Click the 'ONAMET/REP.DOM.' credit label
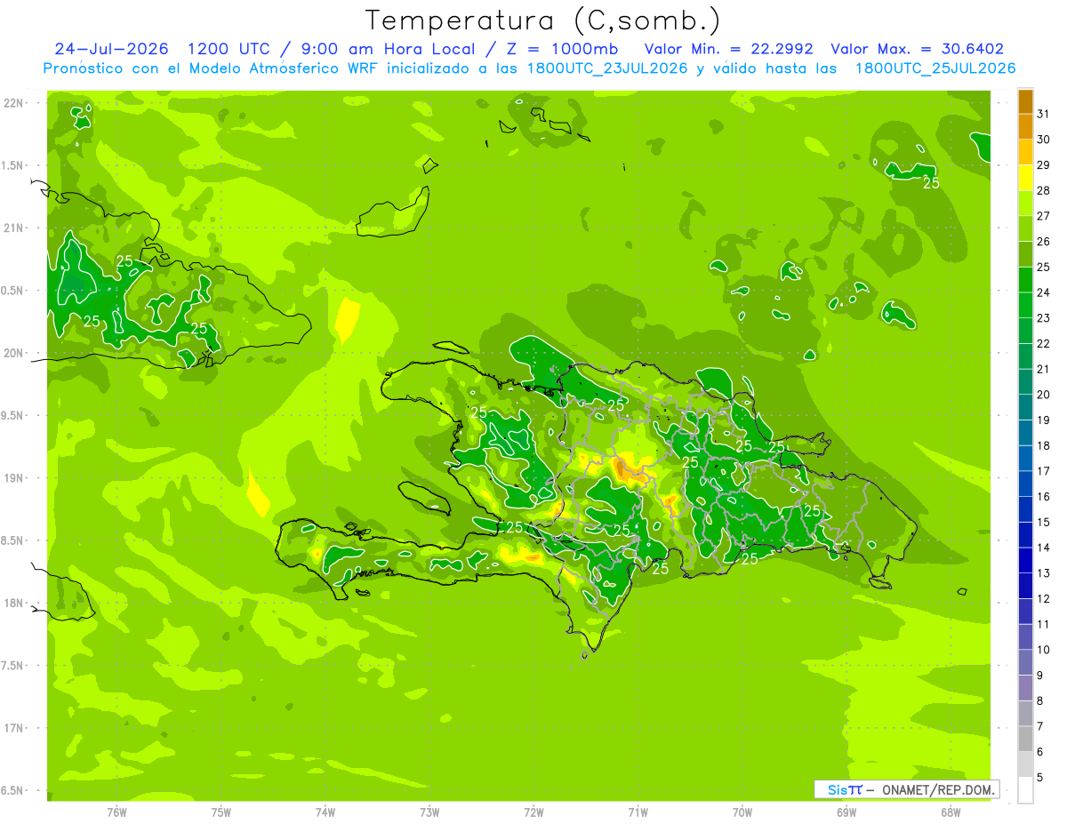This screenshot has height=824, width=1067. 937,789
